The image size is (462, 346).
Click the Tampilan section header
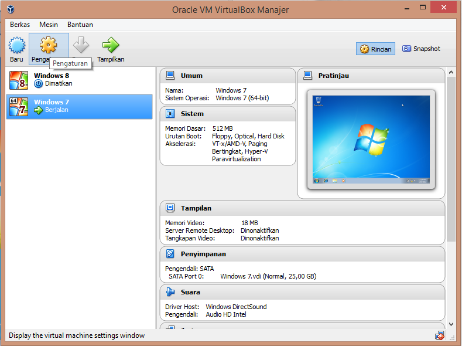point(302,208)
